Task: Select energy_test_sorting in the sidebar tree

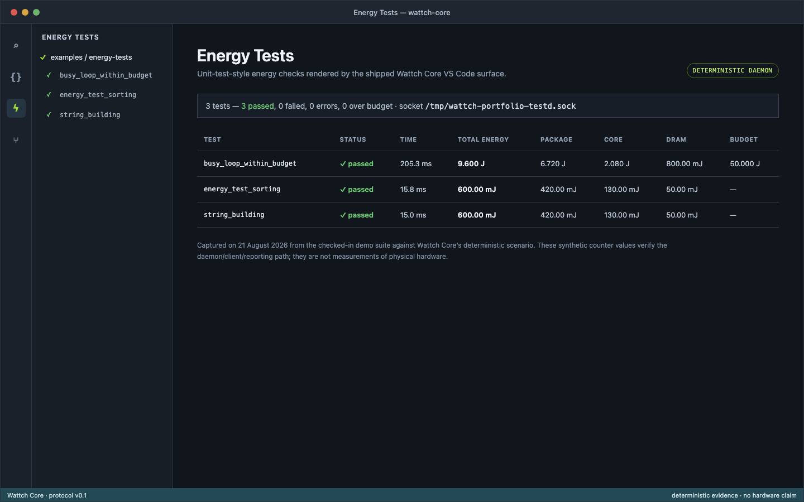Action: point(98,95)
